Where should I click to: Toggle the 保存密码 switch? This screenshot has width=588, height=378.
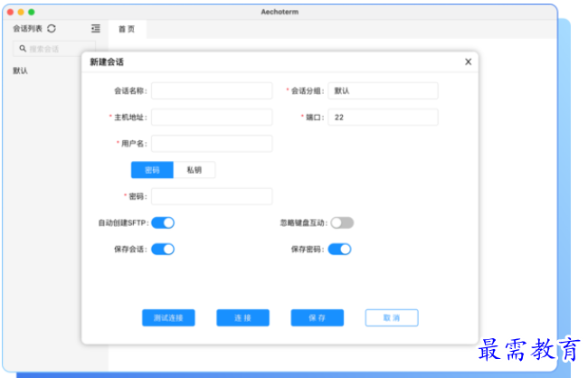coord(340,250)
